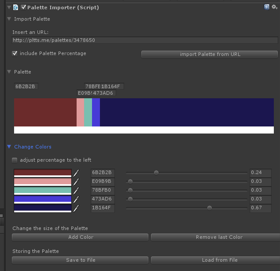Collapse the Import Palette section

[x=9, y=19]
